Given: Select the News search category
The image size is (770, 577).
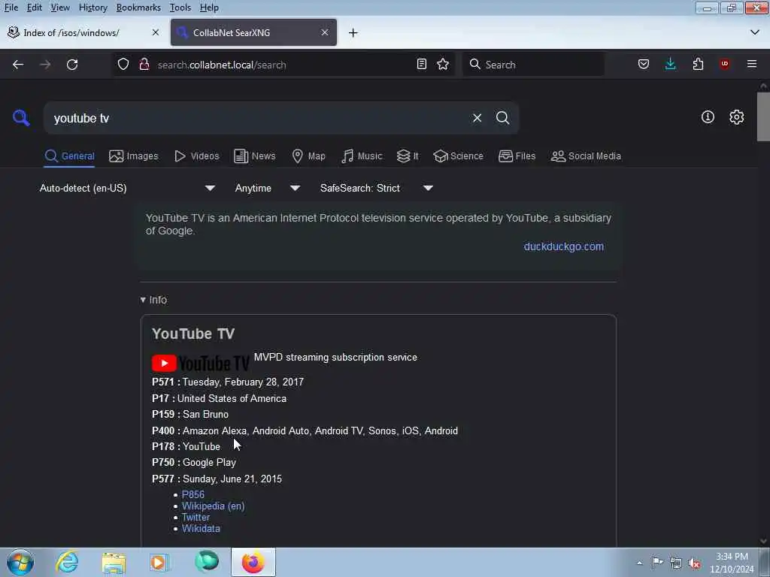Looking at the screenshot, I should point(254,156).
